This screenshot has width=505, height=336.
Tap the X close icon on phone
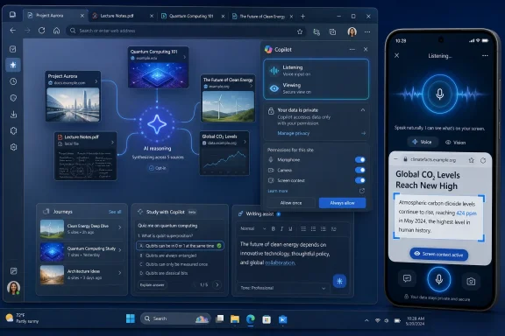pos(397,55)
